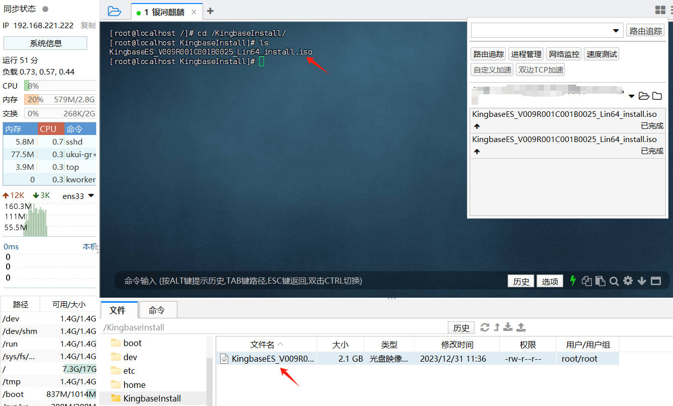Open terminal search with magnifier icon

pyautogui.click(x=614, y=281)
